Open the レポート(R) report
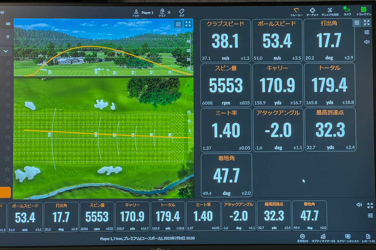 (x=368, y=238)
